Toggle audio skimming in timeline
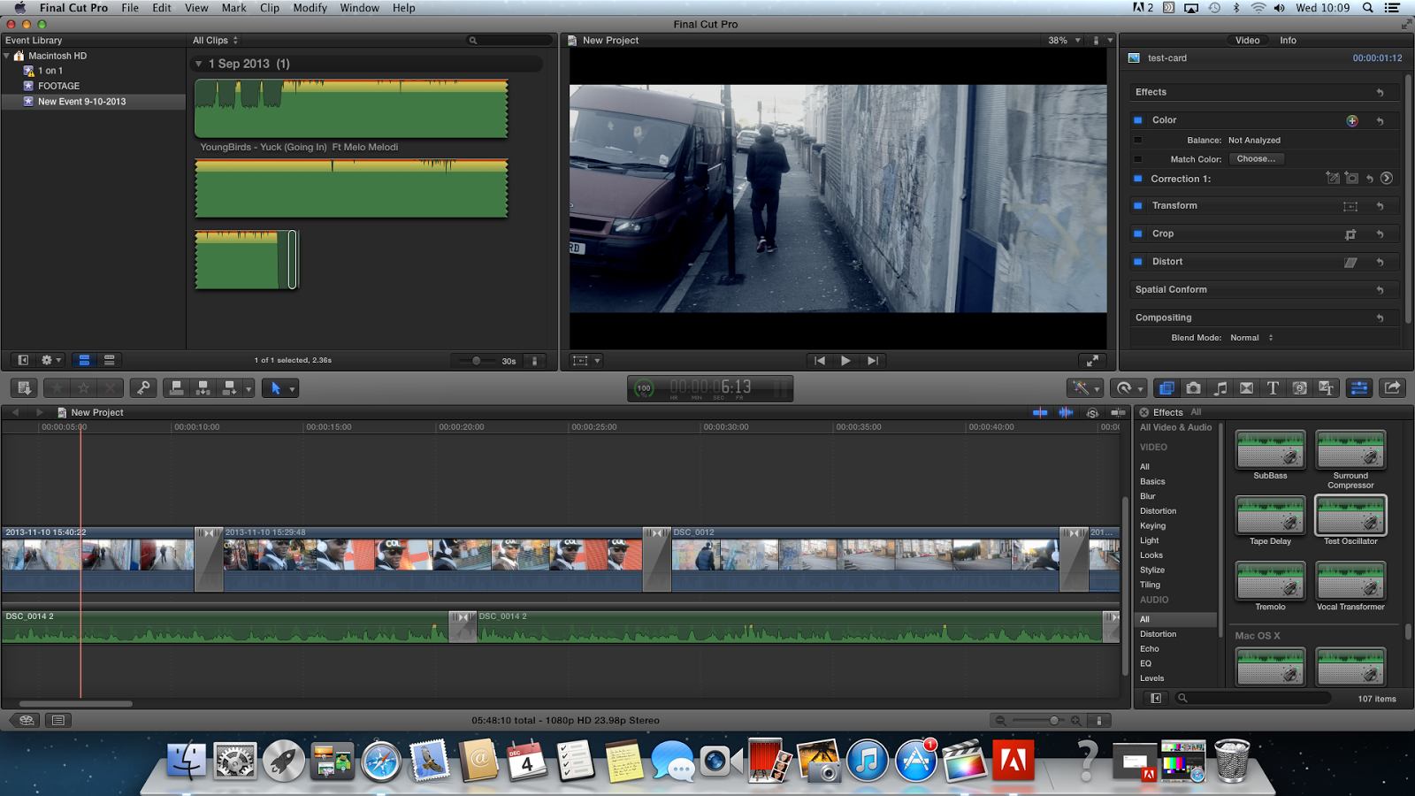 point(1066,413)
